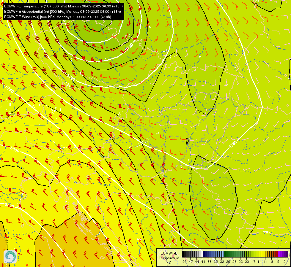The height and width of the screenshot is (267, 291).
Task: Click the -29 value on color scale
Action: click(228, 262)
